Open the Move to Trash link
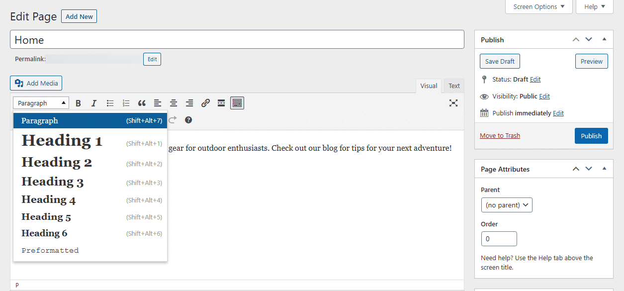This screenshot has width=624, height=291. pyautogui.click(x=500, y=135)
